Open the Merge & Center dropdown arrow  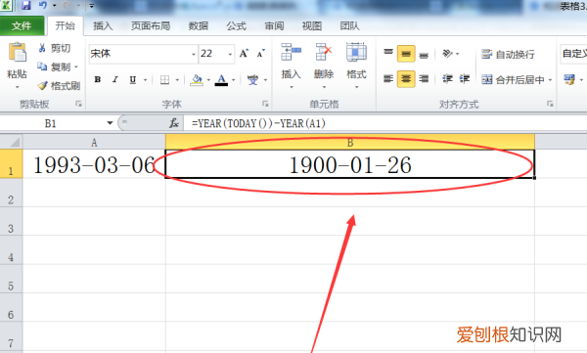coord(550,80)
